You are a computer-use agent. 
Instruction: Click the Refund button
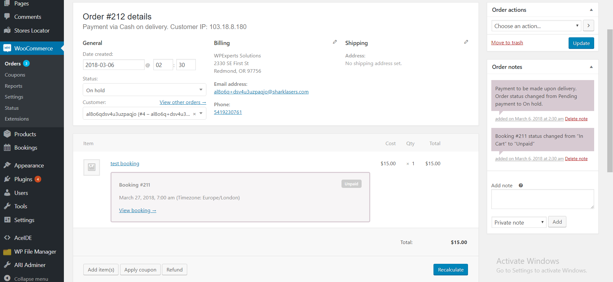tap(174, 270)
